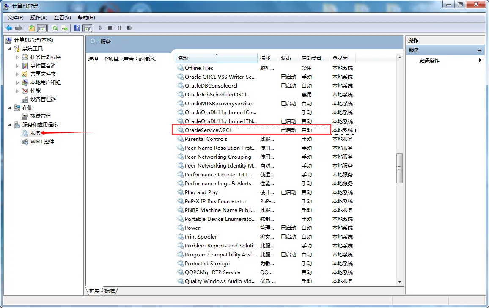The width and height of the screenshot is (489, 308).
Task: Open the 操作(A) menu
Action: [x=38, y=18]
